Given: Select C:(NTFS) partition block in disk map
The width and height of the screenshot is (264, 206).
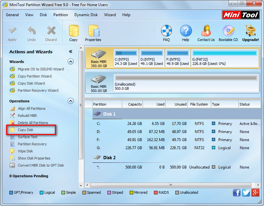Looking at the screenshot, I should (x=126, y=58).
